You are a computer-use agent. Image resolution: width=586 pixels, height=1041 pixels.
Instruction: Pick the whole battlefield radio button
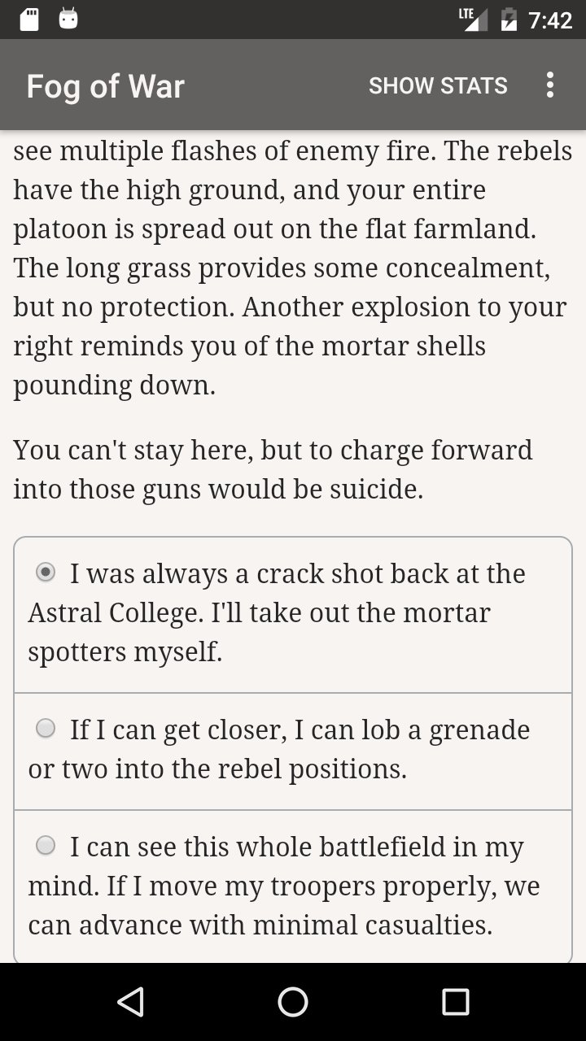point(46,846)
